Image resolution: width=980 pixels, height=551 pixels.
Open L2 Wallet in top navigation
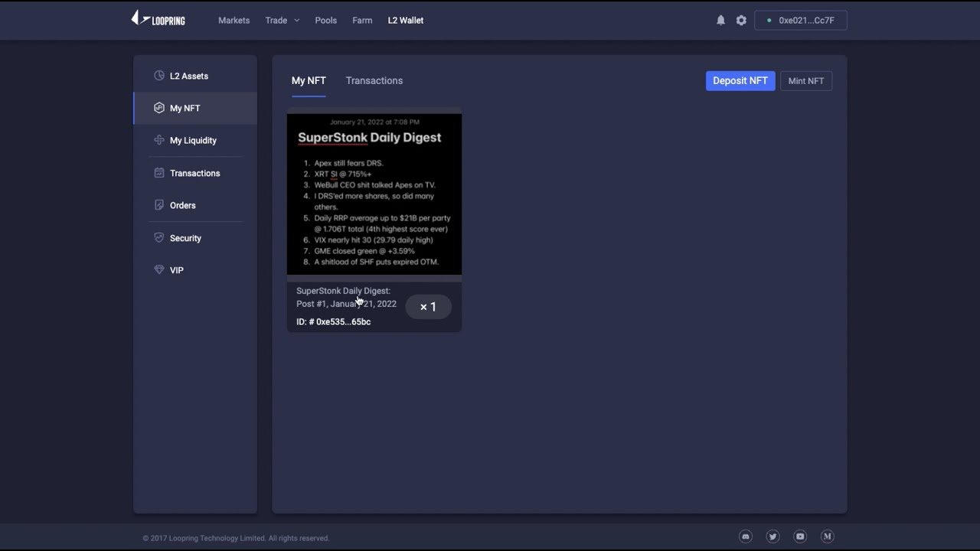(405, 21)
